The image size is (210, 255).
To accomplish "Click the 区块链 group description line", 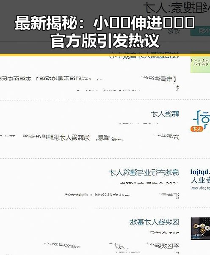I will pyautogui.click(x=111, y=246).
